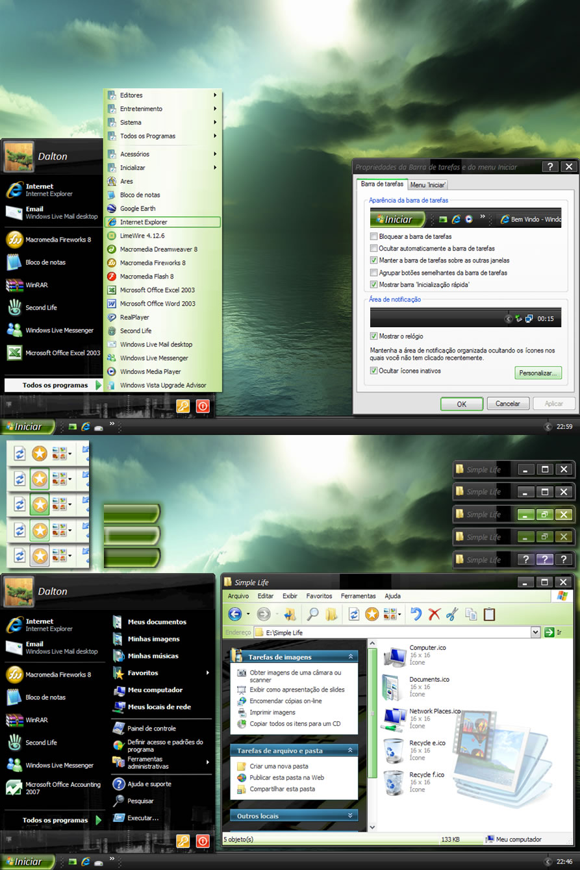Open the address bar dropdown arrow
The width and height of the screenshot is (580, 870).
[x=536, y=632]
